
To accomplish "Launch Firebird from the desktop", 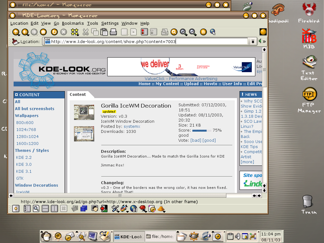I will point(309,12).
